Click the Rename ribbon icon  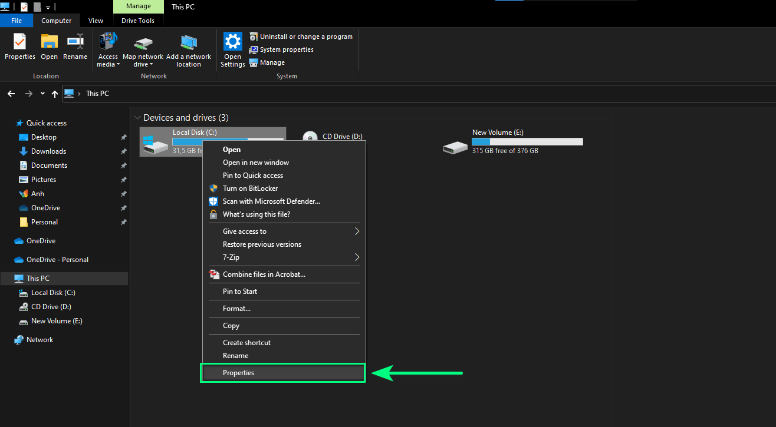[75, 42]
